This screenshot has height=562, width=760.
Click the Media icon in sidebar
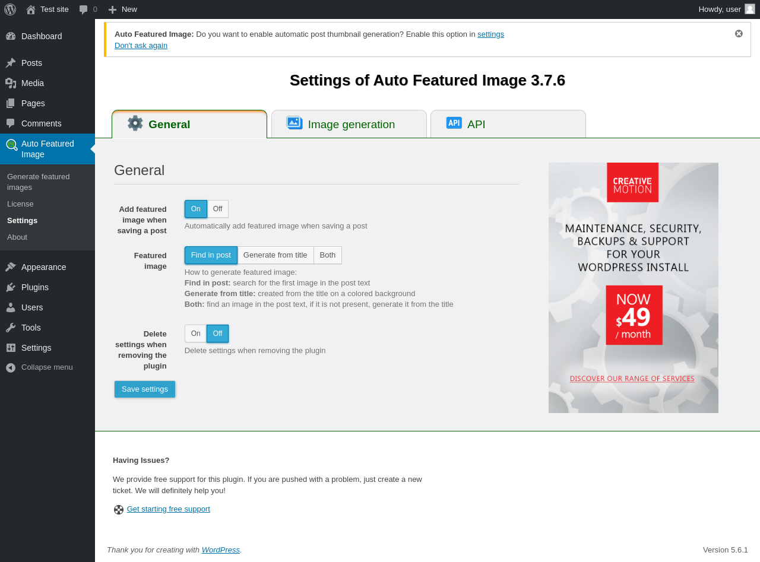11,83
